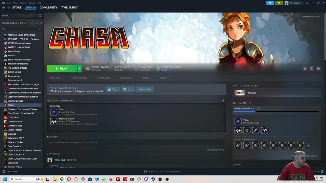Viewport: 326px width, 183px height.
Task: Open Chrome from the taskbar
Action: pos(62,179)
